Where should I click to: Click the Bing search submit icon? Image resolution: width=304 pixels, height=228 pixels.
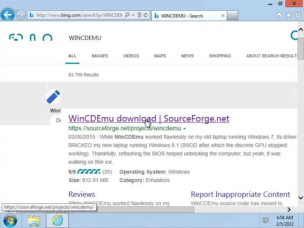click(294, 35)
